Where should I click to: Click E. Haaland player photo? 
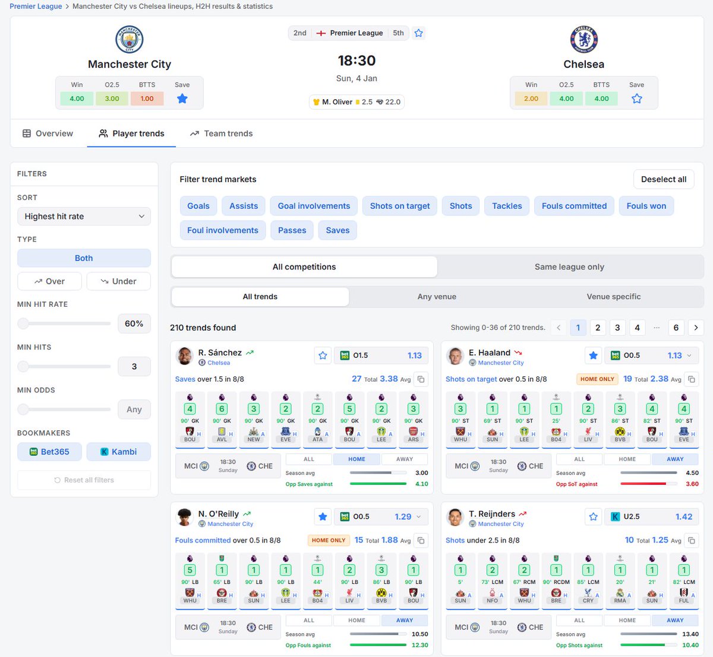(x=456, y=356)
